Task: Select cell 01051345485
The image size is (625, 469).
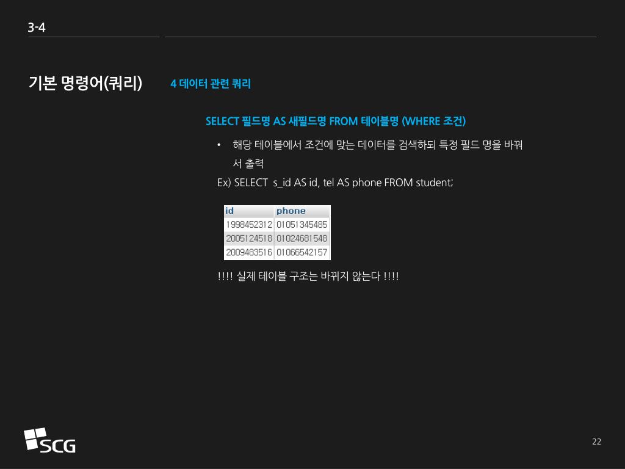Action: click(302, 225)
